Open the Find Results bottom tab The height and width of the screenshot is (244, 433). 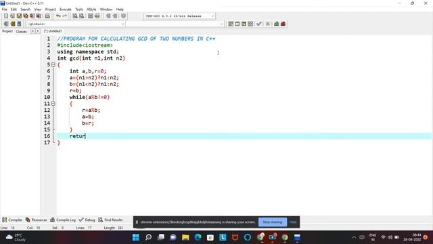[x=110, y=220]
